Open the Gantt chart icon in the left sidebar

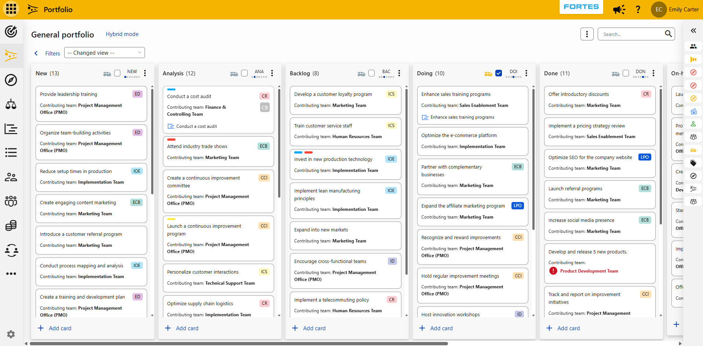click(11, 129)
